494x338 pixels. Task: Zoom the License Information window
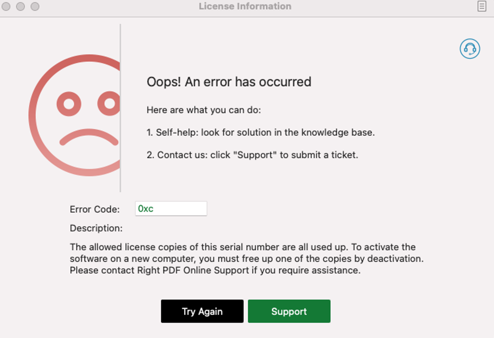[x=35, y=6]
